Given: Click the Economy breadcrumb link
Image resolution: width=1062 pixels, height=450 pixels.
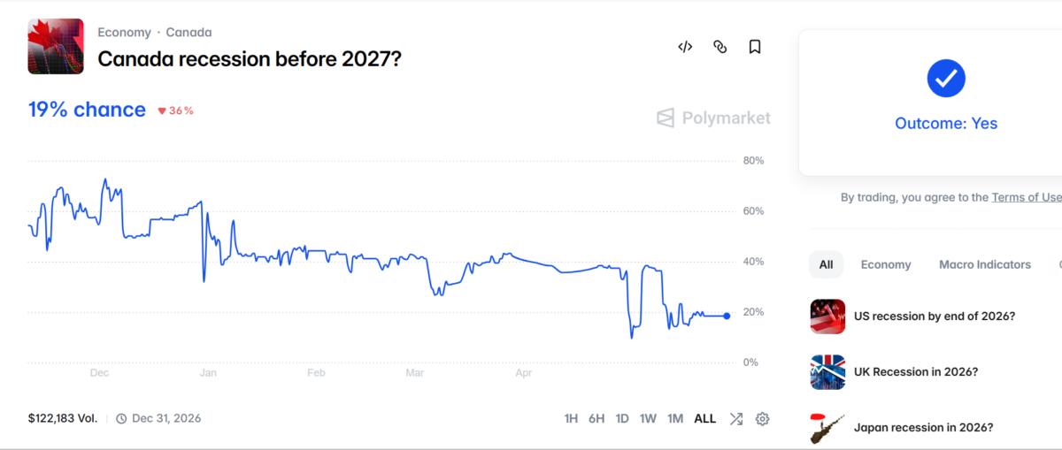Looking at the screenshot, I should point(124,33).
